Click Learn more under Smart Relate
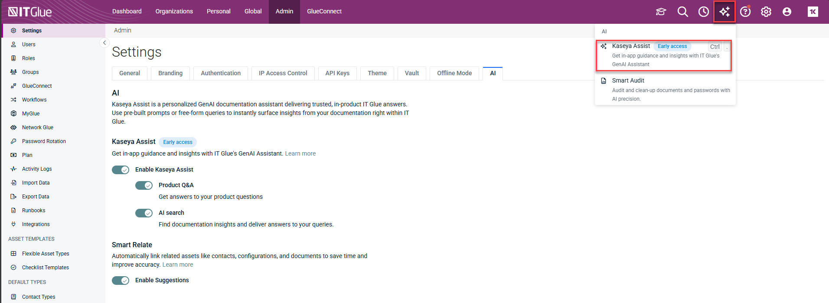This screenshot has width=829, height=303. [x=178, y=265]
